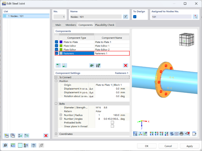Click the bolt diameter M16 cell
The image size is (202, 151).
pos(98,108)
